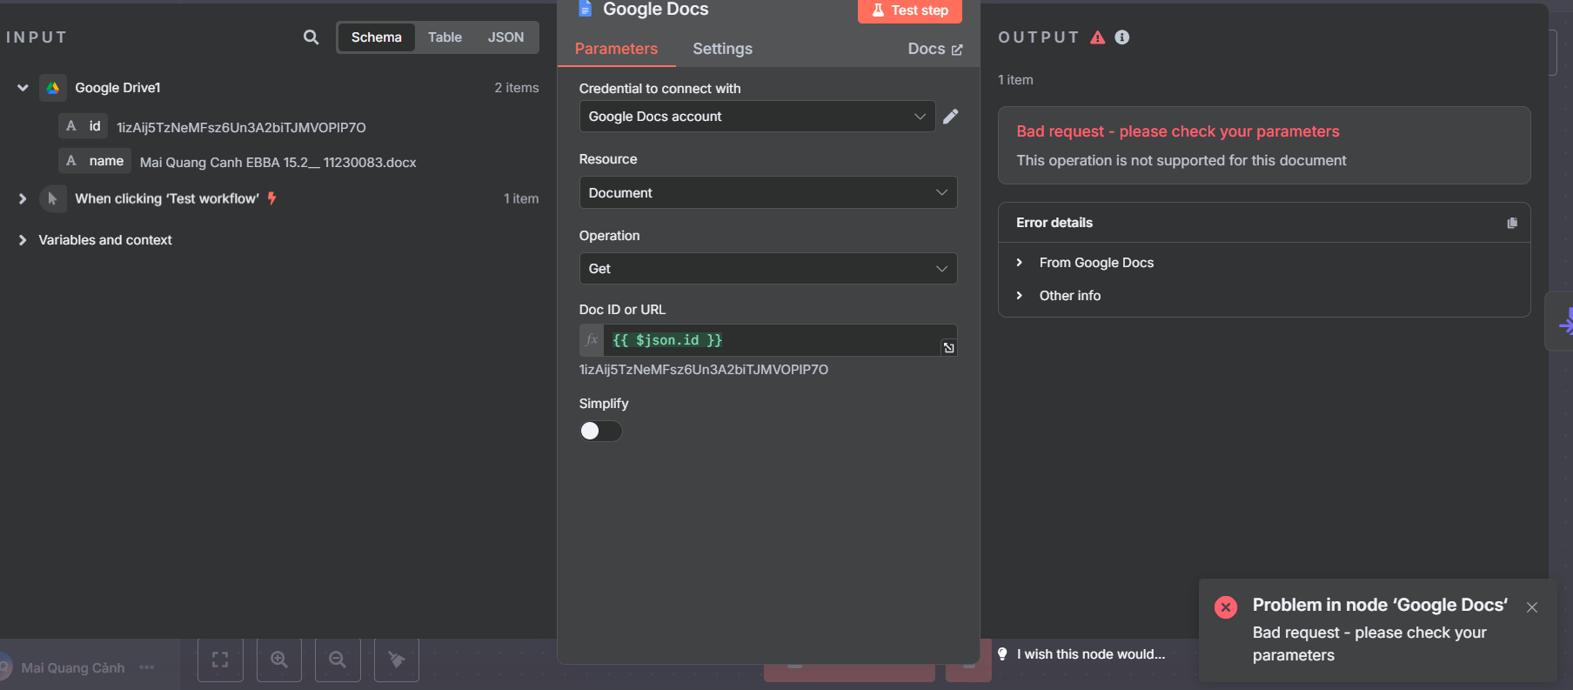The height and width of the screenshot is (690, 1573).
Task: Click the fit-to-view canvas button
Action: click(220, 660)
